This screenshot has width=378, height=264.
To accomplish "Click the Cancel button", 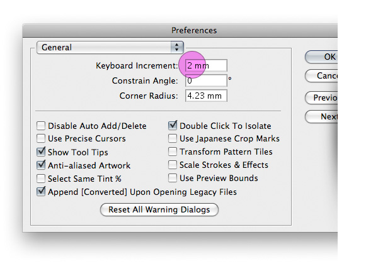I will click(321, 75).
